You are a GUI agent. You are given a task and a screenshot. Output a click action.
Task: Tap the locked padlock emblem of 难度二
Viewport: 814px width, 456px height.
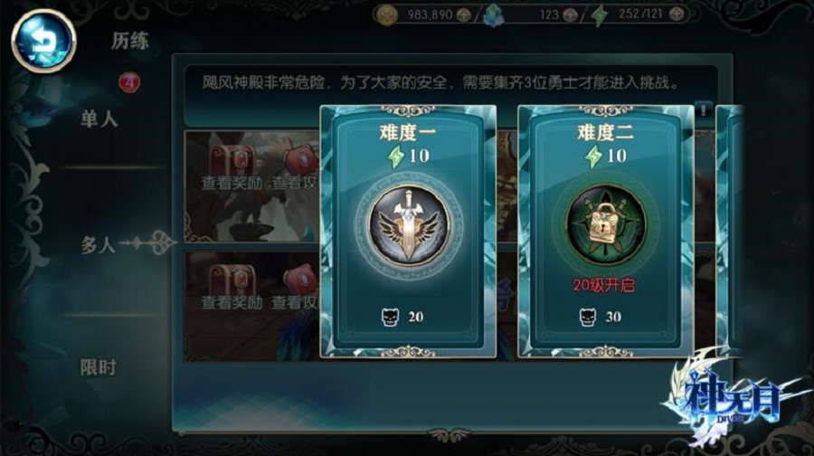click(606, 224)
